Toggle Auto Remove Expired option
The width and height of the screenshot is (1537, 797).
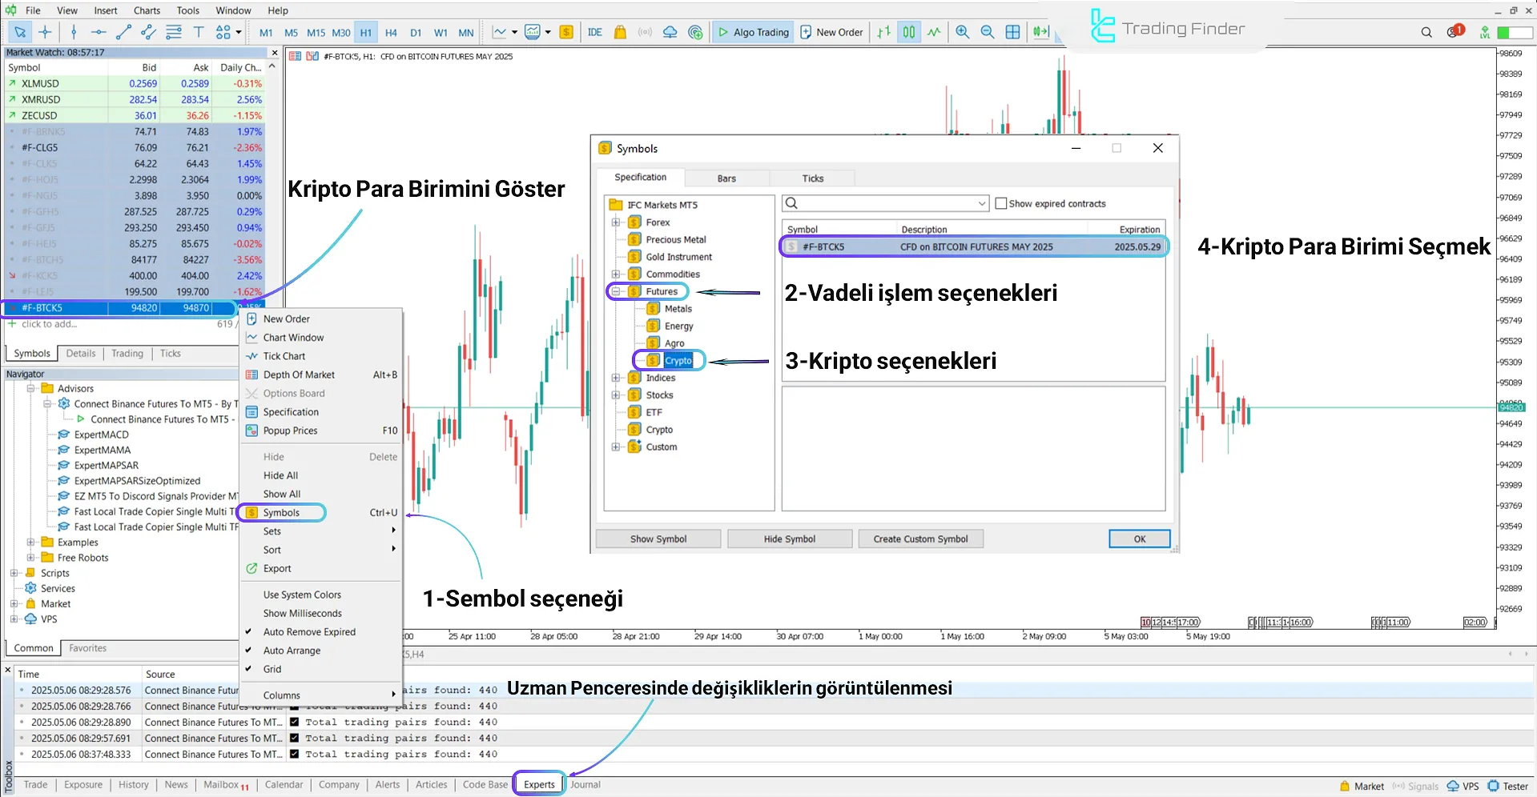tap(309, 632)
